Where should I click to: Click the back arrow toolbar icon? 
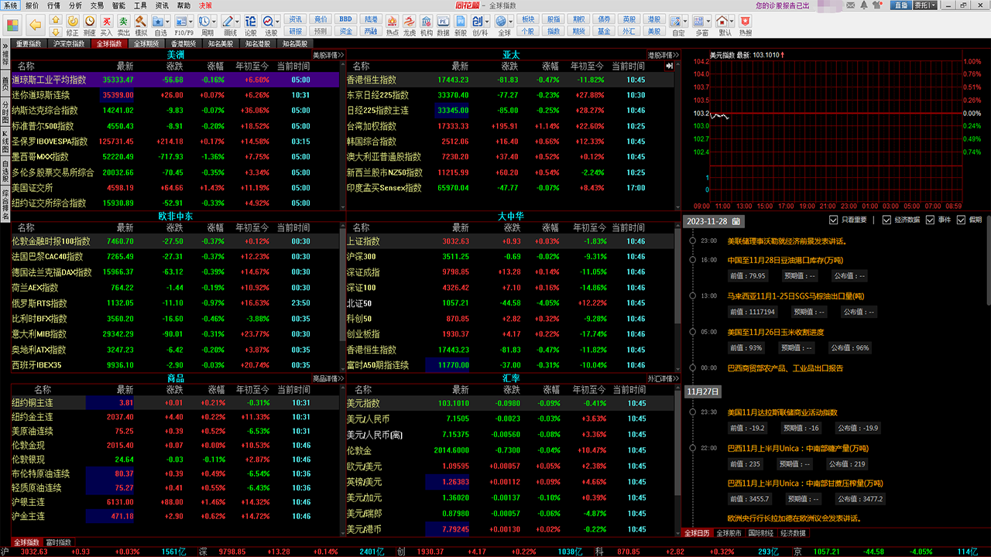(x=35, y=25)
